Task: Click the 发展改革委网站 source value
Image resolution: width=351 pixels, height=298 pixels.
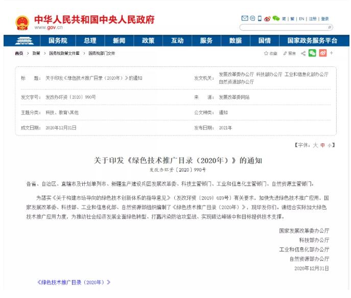Action: [234, 97]
